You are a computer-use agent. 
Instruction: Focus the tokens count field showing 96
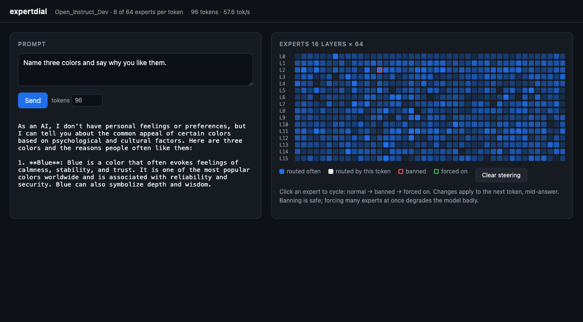coord(87,101)
